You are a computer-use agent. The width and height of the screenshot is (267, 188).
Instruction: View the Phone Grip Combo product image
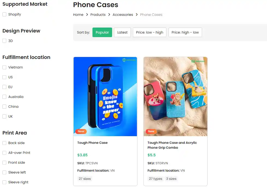pos(175,96)
